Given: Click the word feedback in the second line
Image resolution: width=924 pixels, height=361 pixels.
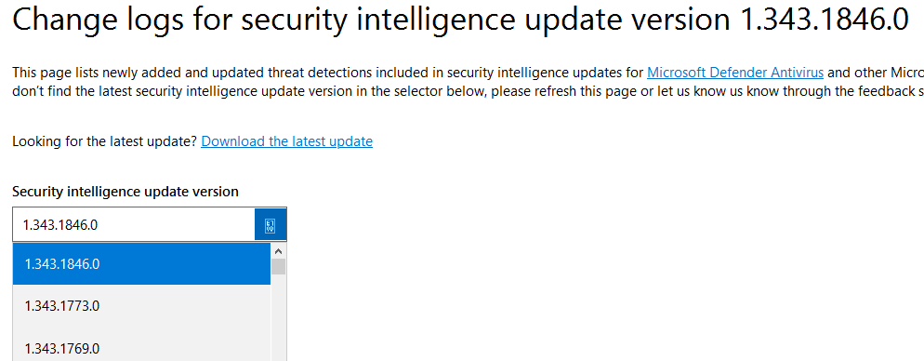Looking at the screenshot, I should coord(883,92).
